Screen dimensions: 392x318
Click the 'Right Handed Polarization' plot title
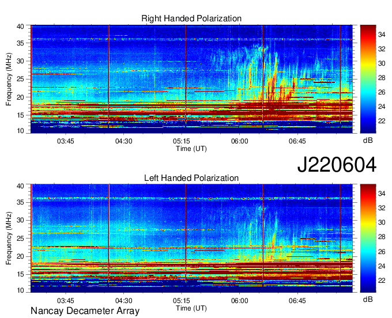point(191,18)
